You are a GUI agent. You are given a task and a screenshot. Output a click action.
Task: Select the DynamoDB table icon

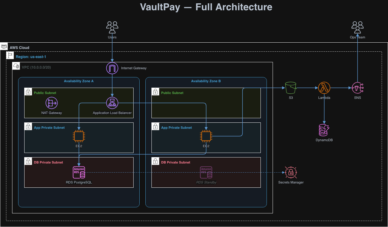324,130
